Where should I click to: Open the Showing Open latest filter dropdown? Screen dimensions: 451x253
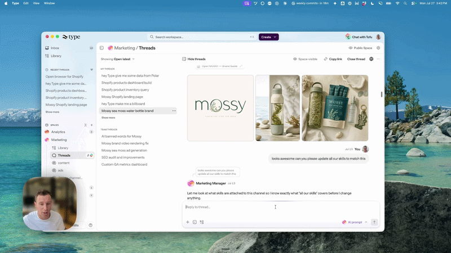tap(118, 59)
